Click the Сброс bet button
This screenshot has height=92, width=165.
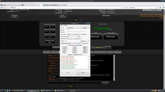[47, 31]
